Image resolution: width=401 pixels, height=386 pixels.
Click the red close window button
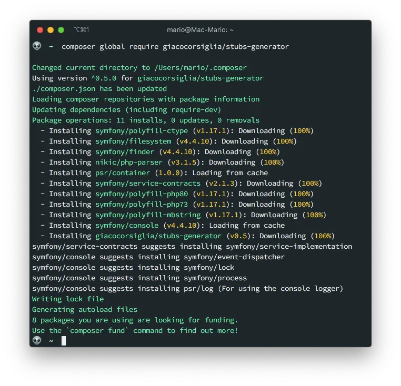coord(40,30)
